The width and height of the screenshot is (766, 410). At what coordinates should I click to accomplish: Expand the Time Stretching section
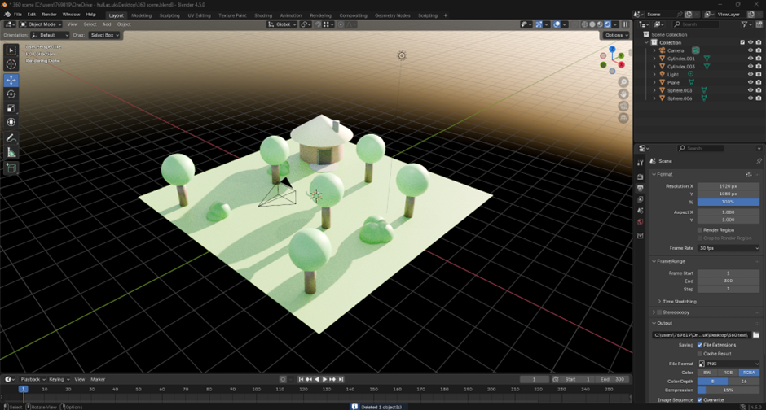(x=679, y=301)
